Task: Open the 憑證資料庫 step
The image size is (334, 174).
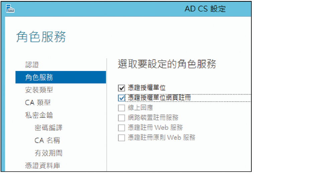Action: coord(42,165)
